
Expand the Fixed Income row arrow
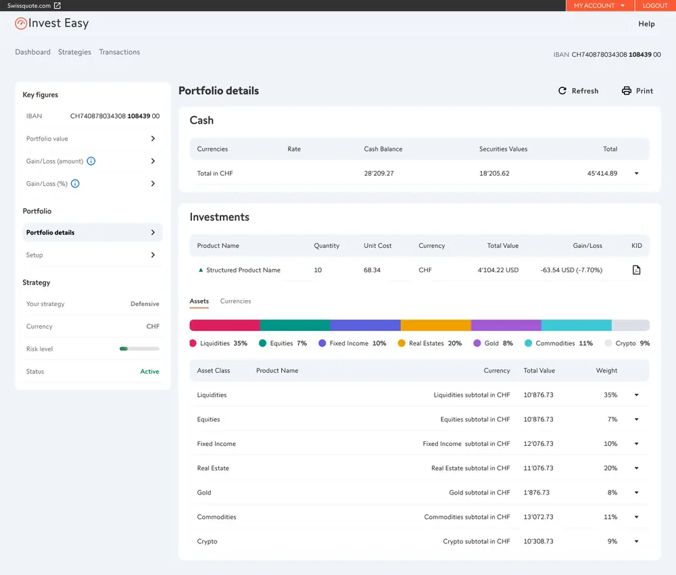point(636,443)
